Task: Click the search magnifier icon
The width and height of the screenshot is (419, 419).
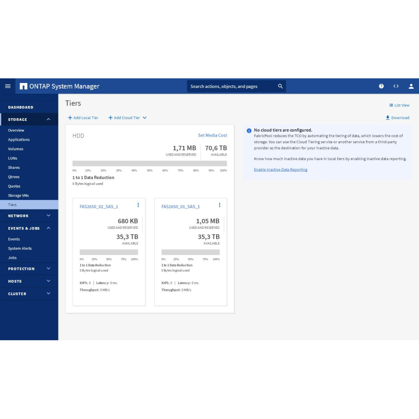Action: tap(280, 86)
